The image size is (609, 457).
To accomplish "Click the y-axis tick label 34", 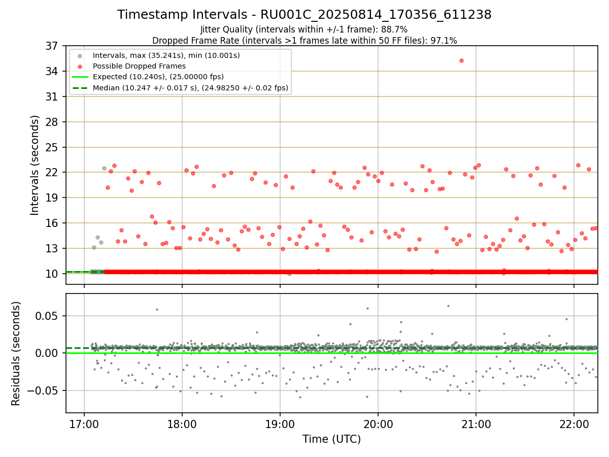I will [52, 72].
